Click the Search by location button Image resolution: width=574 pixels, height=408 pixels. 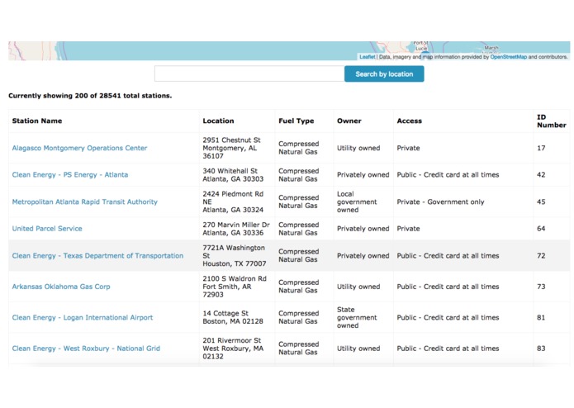click(384, 74)
